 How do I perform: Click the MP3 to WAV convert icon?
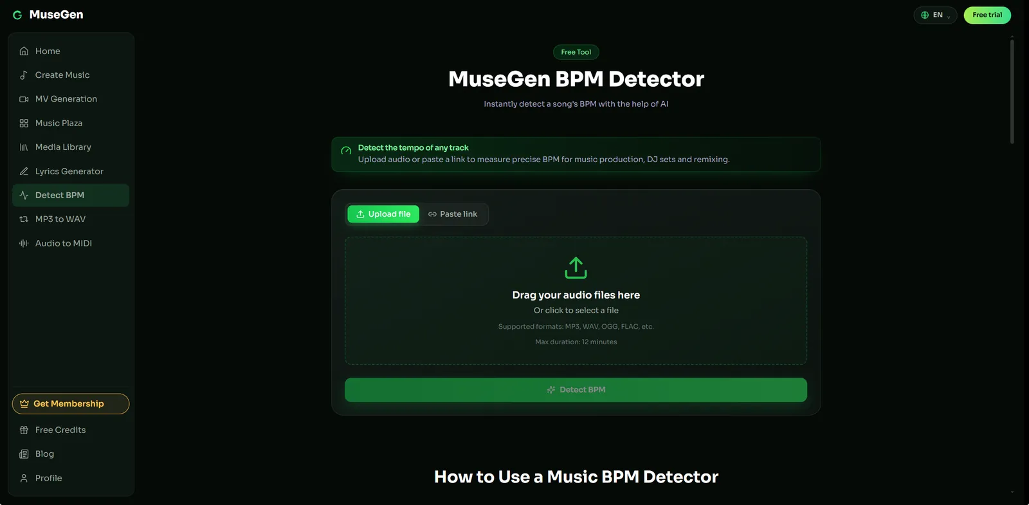(24, 219)
